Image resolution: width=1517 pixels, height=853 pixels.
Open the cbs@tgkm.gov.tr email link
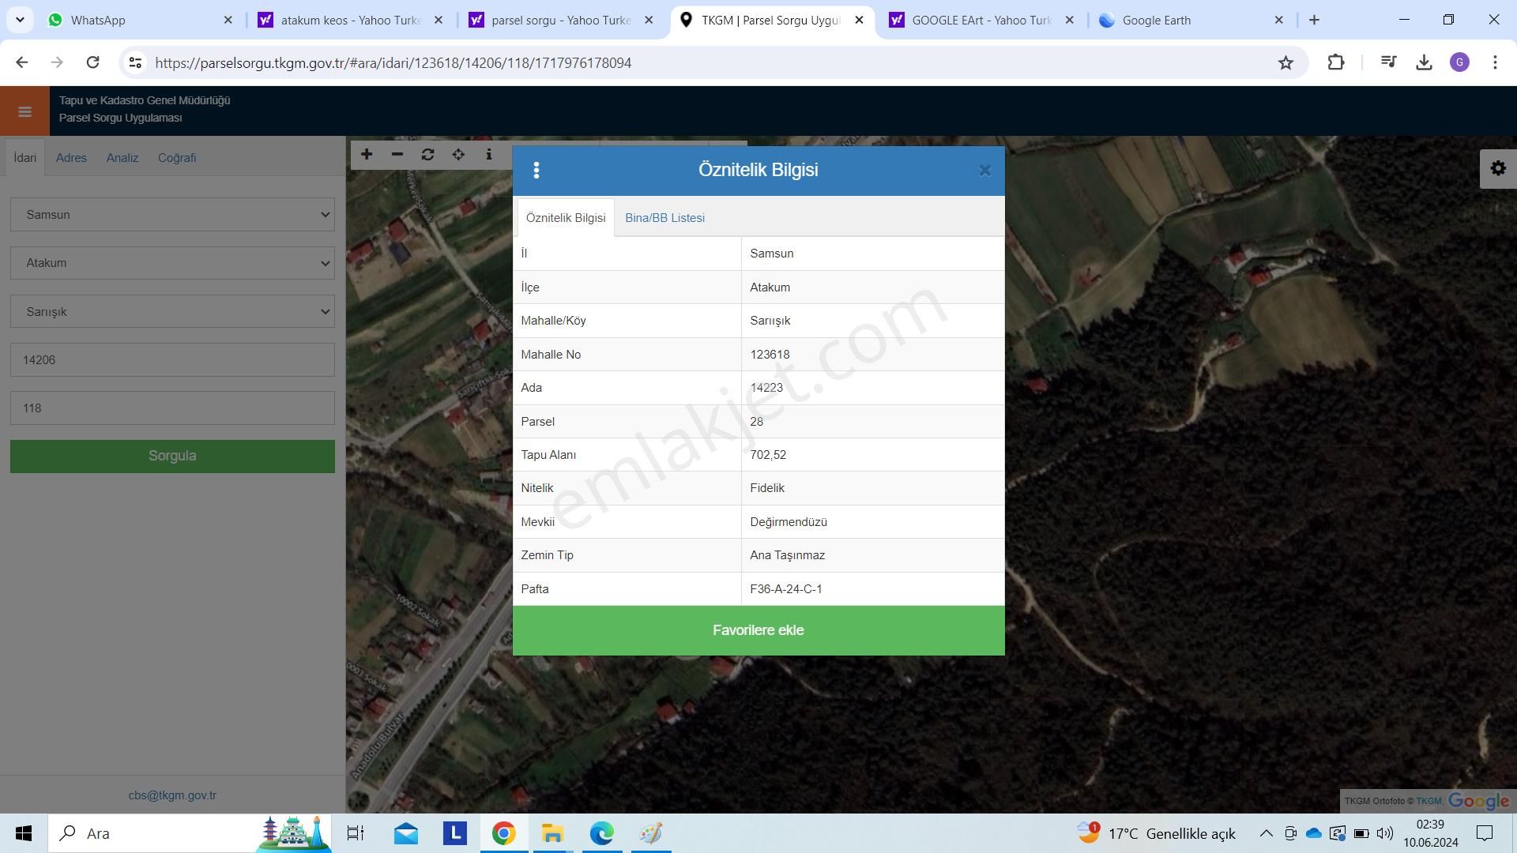pyautogui.click(x=172, y=795)
